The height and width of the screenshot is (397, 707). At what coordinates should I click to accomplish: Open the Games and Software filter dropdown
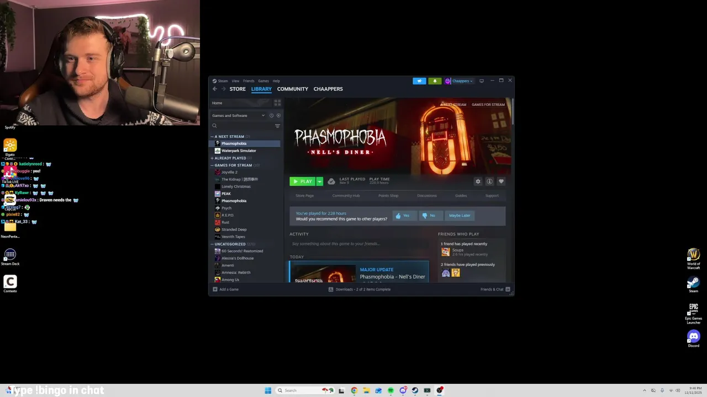tap(239, 116)
